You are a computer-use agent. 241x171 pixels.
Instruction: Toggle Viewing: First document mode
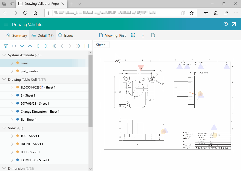[x=112, y=35]
